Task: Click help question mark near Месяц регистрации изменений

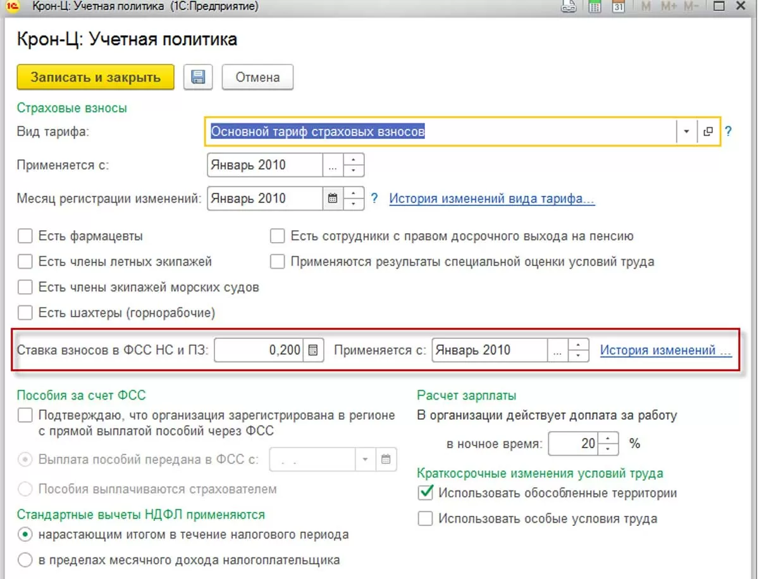Action: [x=374, y=198]
